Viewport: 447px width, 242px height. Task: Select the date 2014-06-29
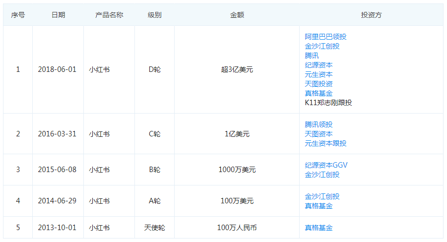(57, 201)
